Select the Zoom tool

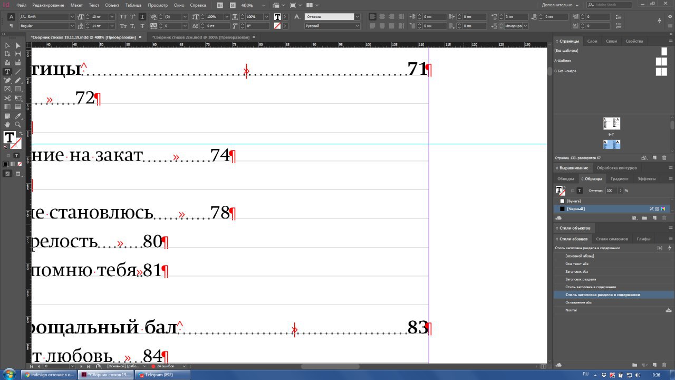(18, 125)
